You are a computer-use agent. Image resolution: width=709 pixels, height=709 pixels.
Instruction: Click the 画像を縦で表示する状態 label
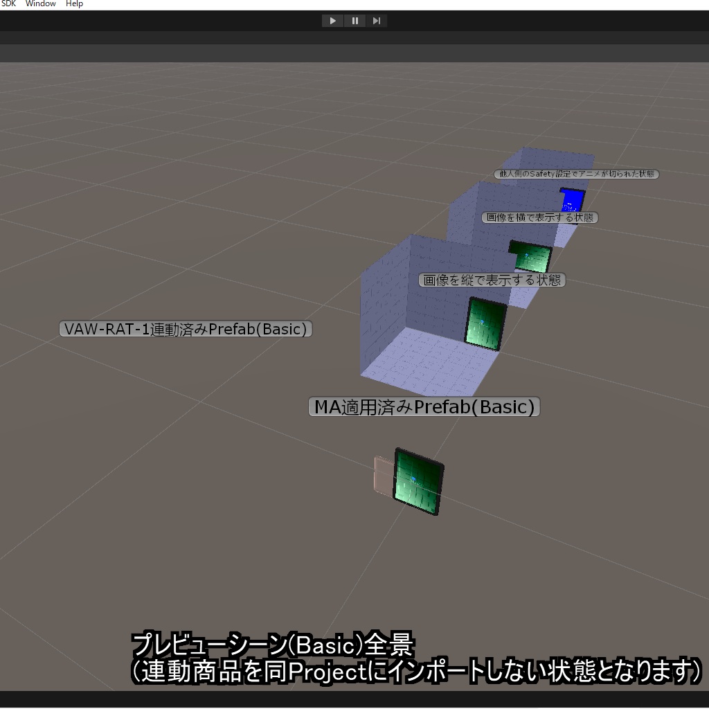tap(492, 280)
